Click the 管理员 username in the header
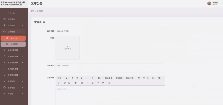Image resolution: width=223 pixels, height=105 pixels. (215, 2)
